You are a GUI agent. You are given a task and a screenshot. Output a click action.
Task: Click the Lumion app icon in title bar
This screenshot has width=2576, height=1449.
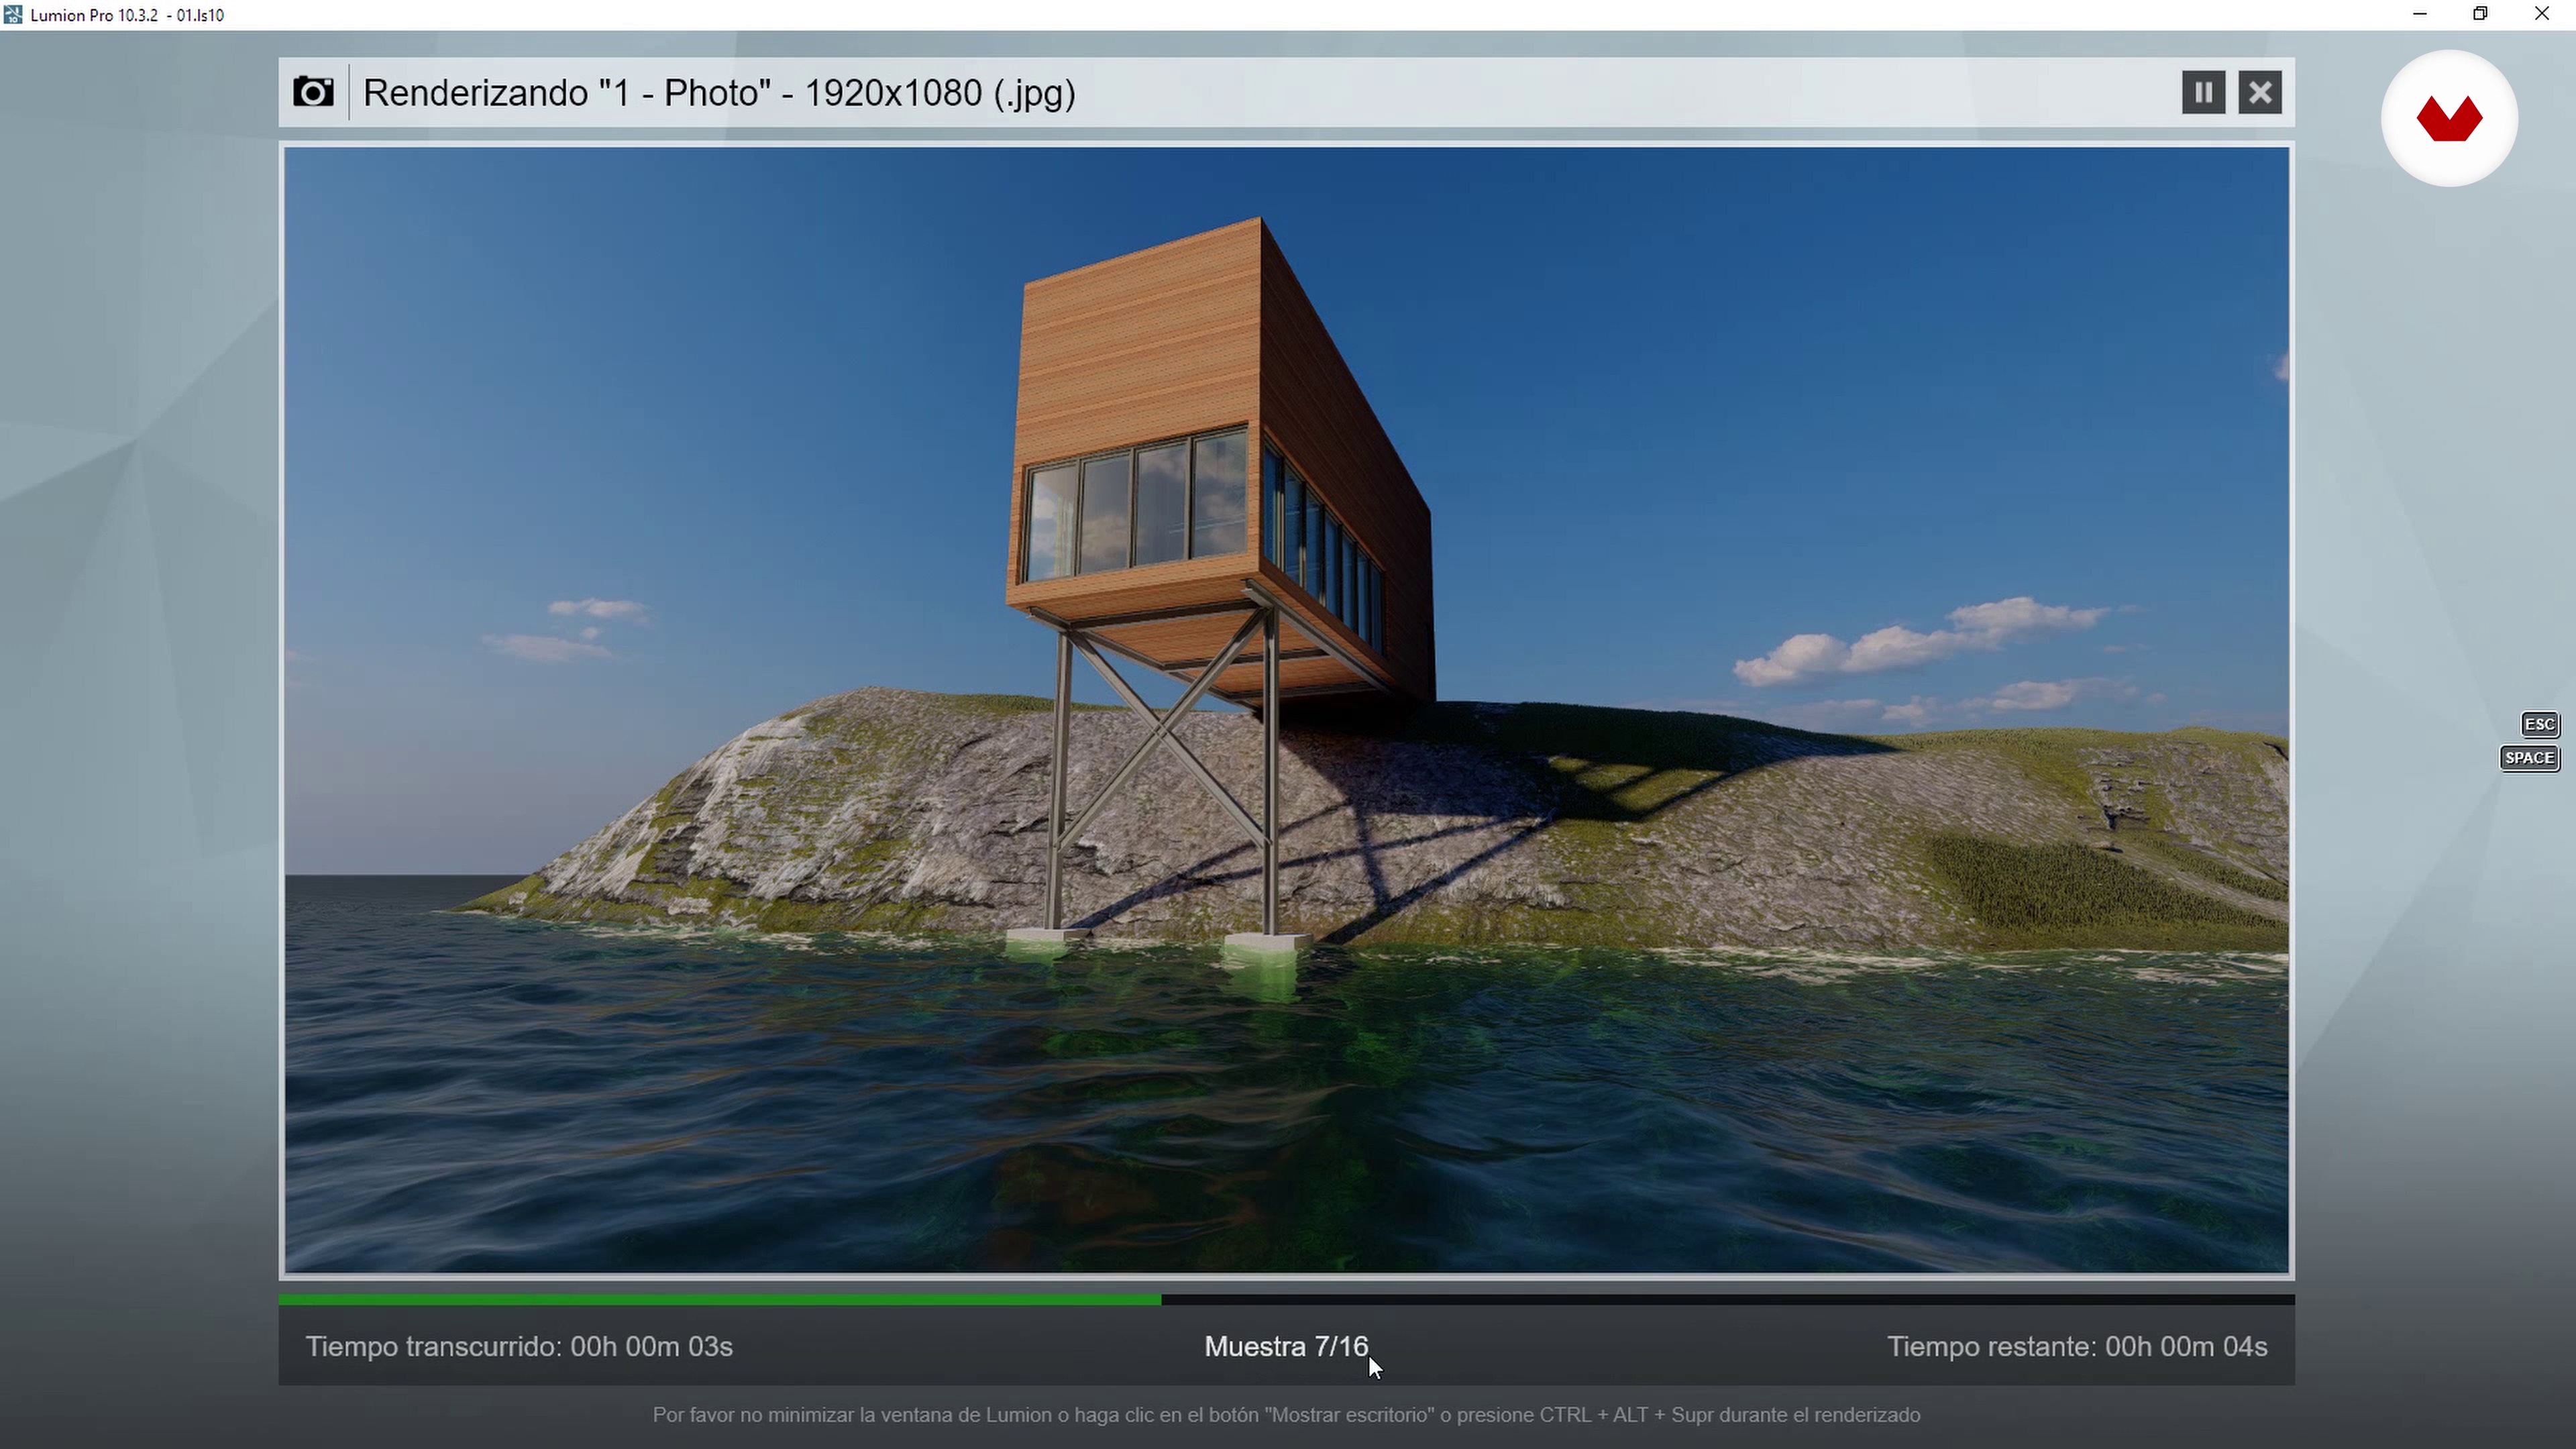13,15
